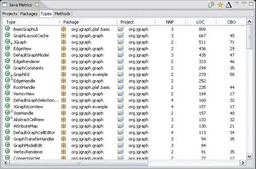Click the package icon in JGraph row

point(64,42)
